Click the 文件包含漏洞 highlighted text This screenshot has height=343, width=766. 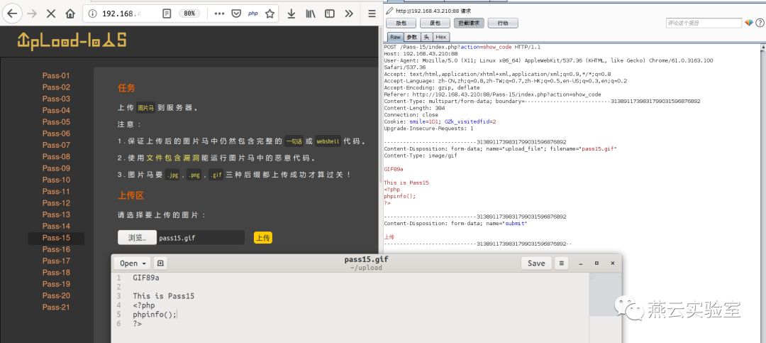173,158
